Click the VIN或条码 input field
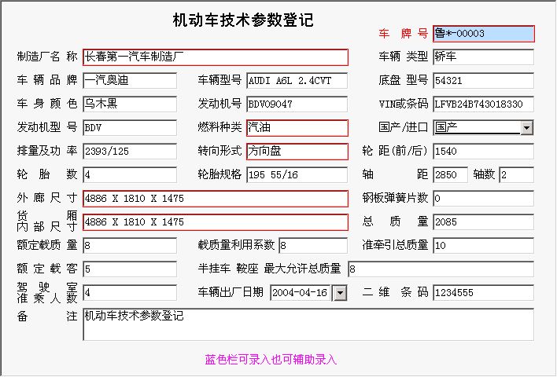Viewport: 557px width, 377px height. coord(482,104)
